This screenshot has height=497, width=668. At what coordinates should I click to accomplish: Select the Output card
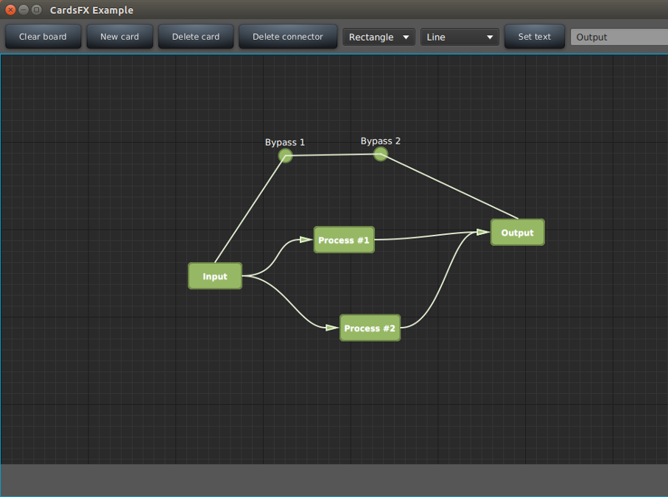[x=517, y=233]
